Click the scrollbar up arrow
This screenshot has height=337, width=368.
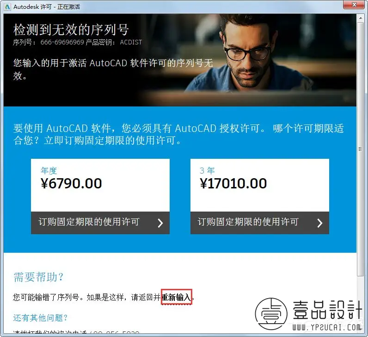360,18
